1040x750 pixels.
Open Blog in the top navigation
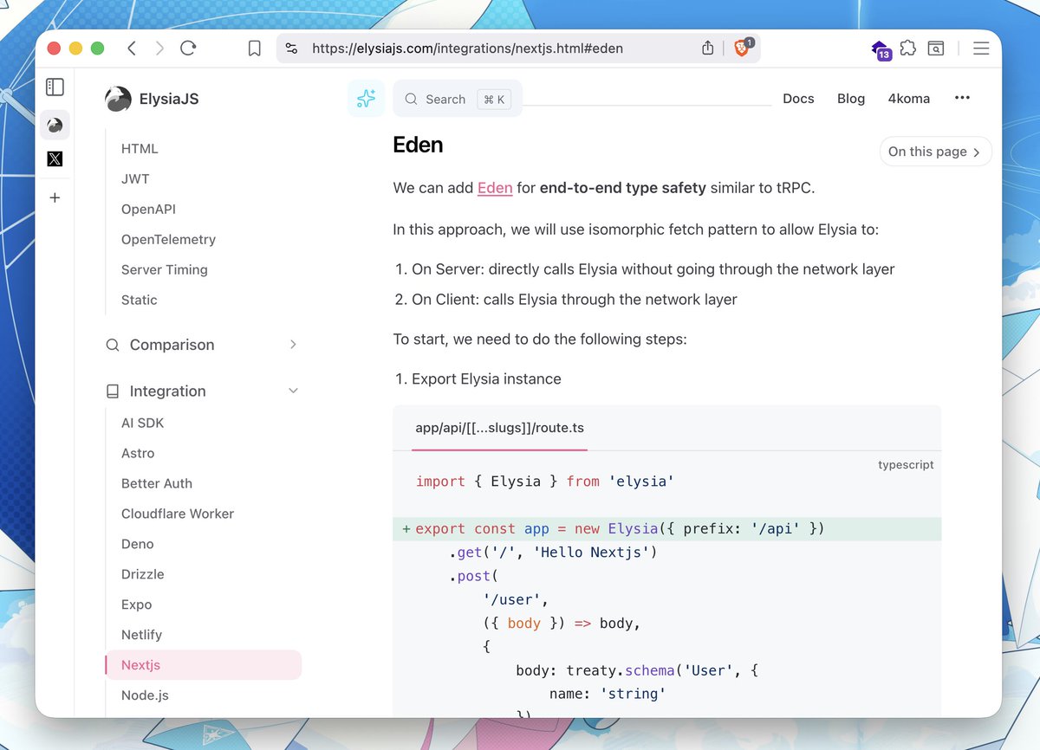click(x=851, y=99)
